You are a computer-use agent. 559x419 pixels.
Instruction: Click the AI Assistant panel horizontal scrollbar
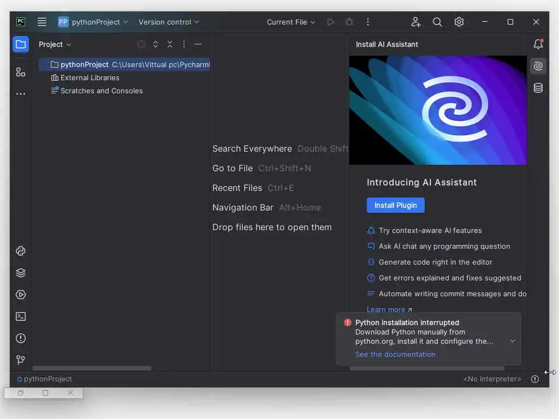click(427, 368)
